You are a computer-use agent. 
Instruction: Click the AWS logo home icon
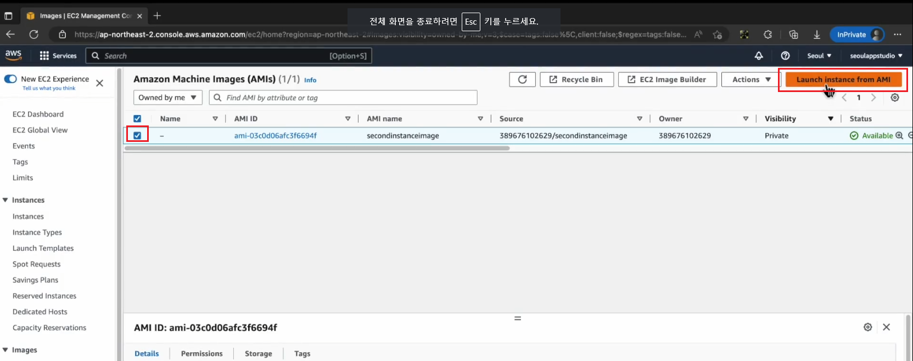click(13, 55)
